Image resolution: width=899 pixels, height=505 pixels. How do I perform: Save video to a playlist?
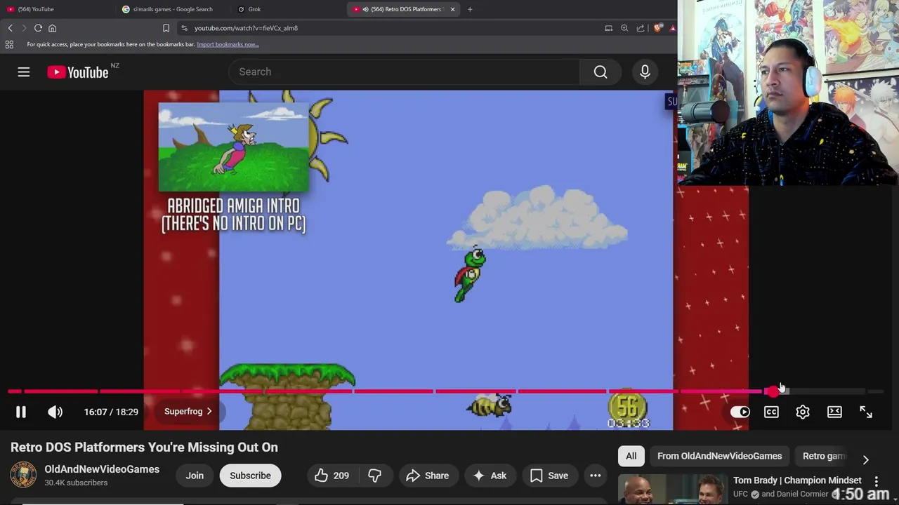(549, 476)
